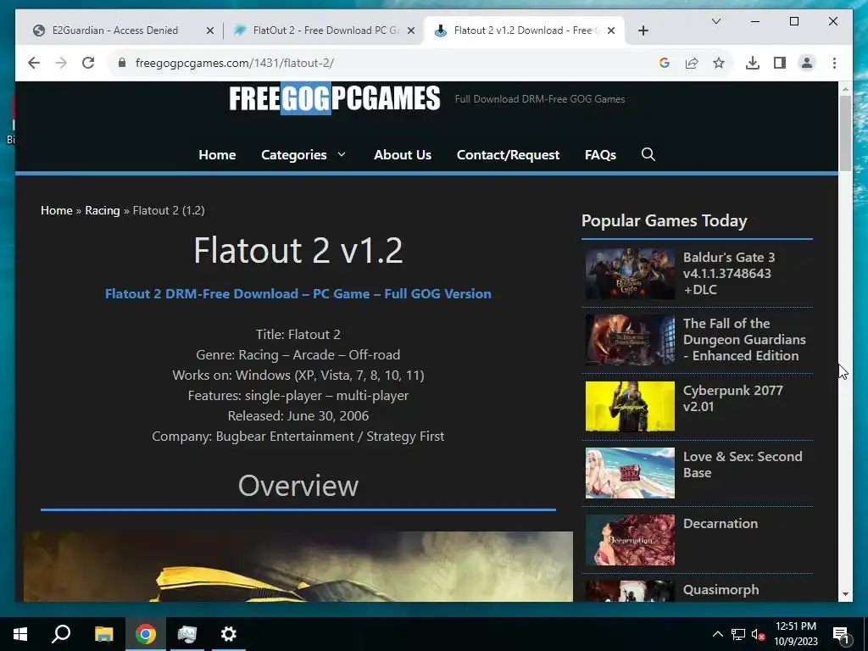Open the share page icon
The image size is (868, 651).
pyautogui.click(x=692, y=63)
